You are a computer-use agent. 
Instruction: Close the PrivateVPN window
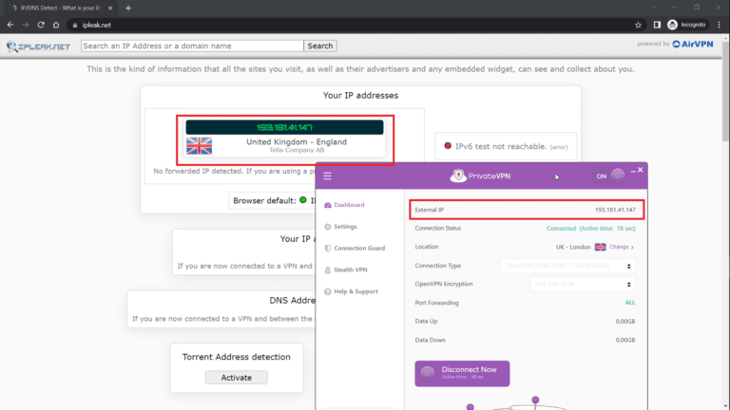click(641, 170)
